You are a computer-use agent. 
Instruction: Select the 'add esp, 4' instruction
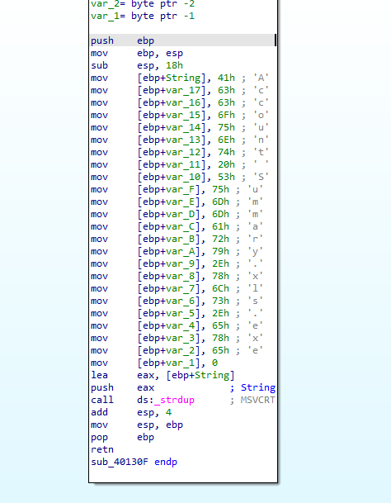(131, 412)
